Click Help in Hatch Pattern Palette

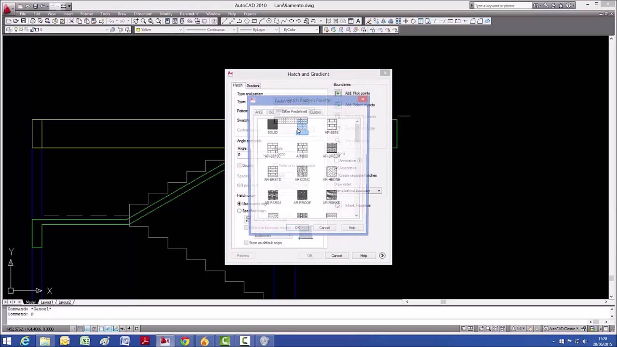tap(352, 227)
